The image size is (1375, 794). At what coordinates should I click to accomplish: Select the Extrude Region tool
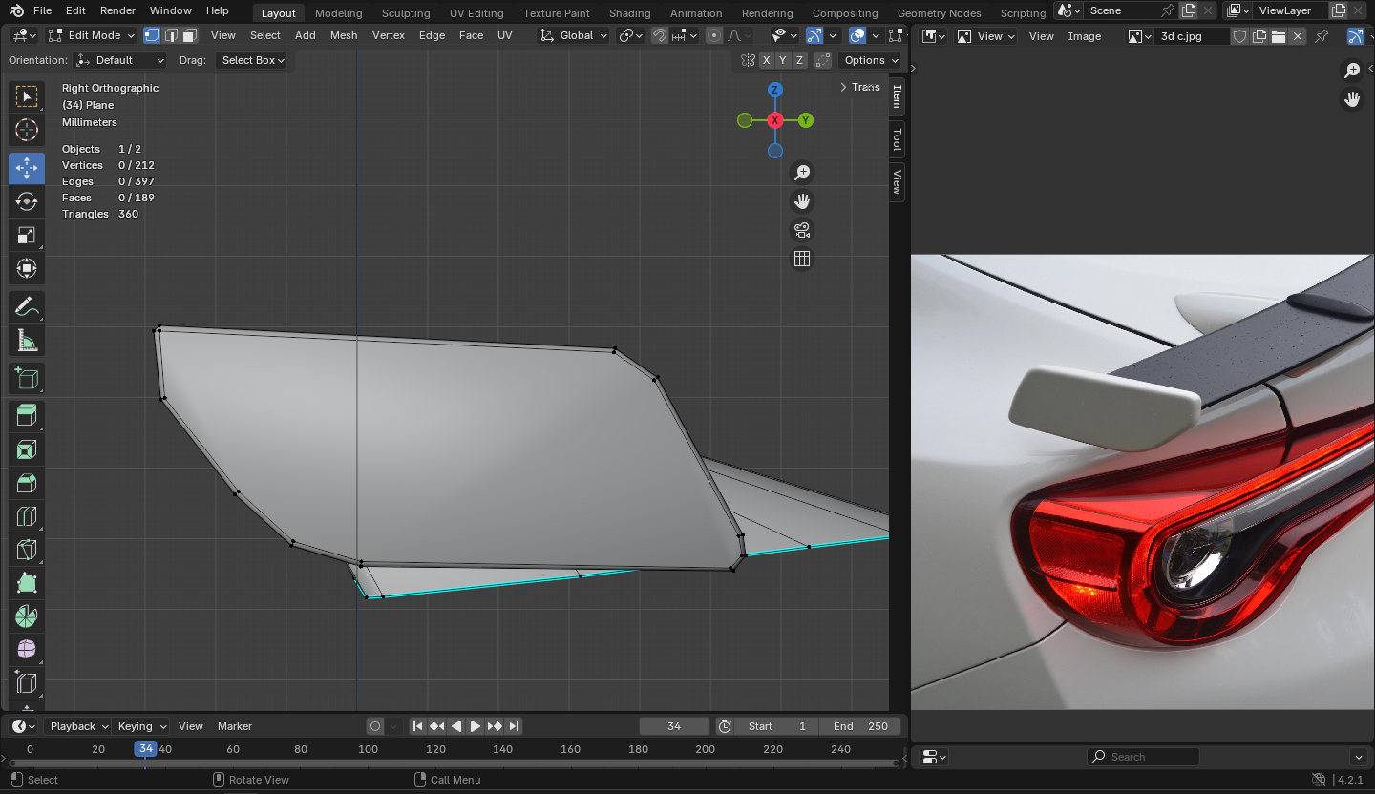[27, 414]
